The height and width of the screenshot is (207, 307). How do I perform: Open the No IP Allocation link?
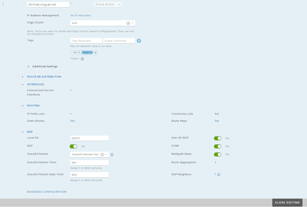pyautogui.click(x=81, y=15)
